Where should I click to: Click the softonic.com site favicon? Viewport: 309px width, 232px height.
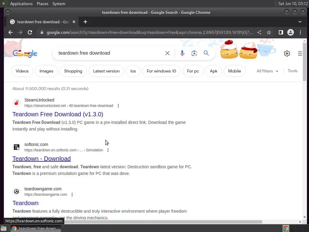point(17,147)
